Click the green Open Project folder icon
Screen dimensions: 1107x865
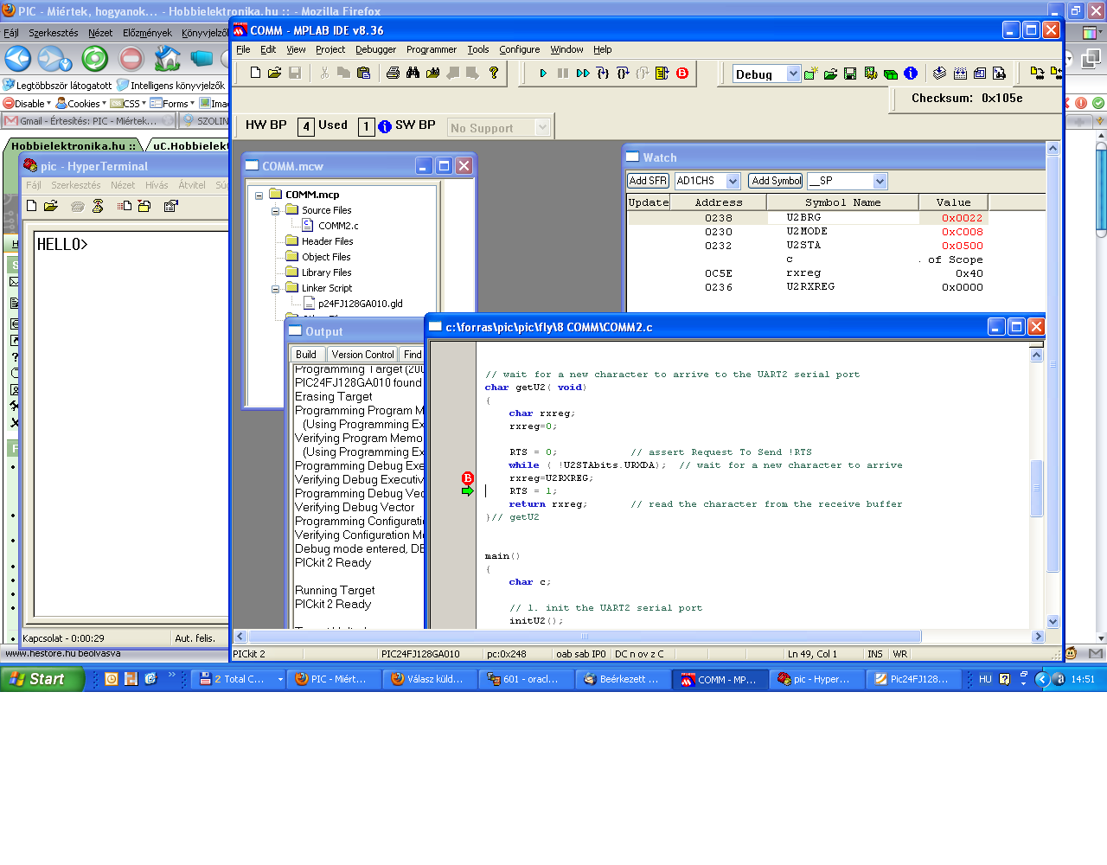coord(830,74)
